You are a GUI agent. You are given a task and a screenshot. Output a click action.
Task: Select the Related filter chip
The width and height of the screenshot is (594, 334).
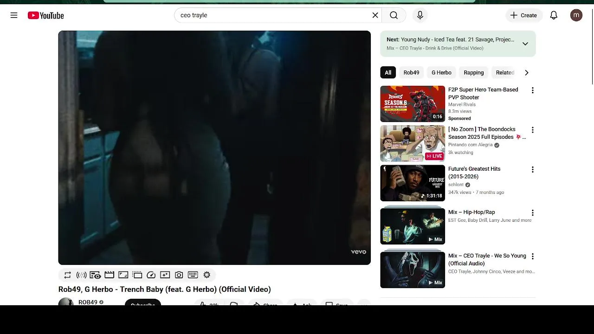pos(505,72)
